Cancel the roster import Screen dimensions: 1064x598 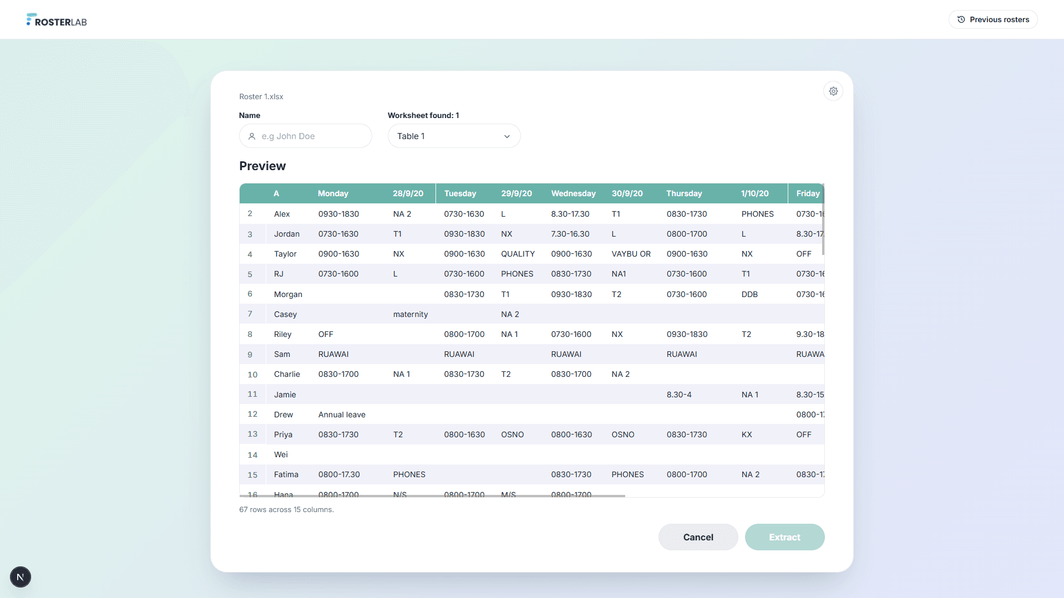[x=698, y=537]
